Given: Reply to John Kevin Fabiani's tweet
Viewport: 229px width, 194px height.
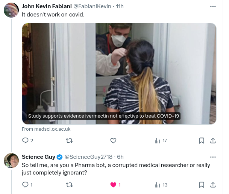Looking at the screenshot, I should coord(27,140).
